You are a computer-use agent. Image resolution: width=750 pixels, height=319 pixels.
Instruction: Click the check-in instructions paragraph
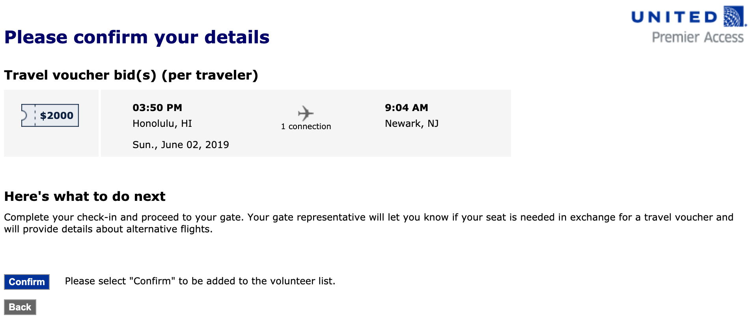[368, 223]
